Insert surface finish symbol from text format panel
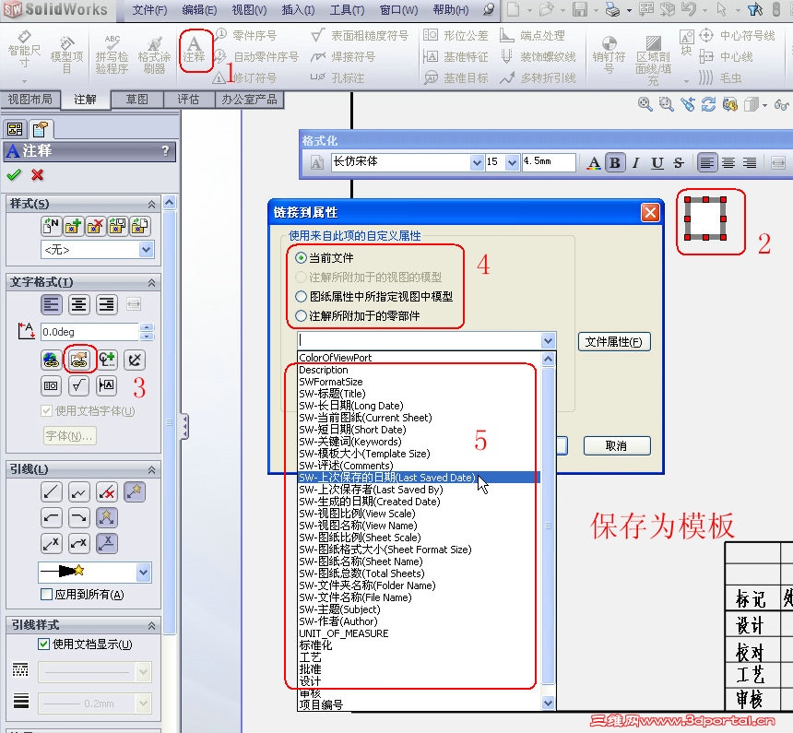Image resolution: width=793 pixels, height=733 pixels. click(78, 386)
